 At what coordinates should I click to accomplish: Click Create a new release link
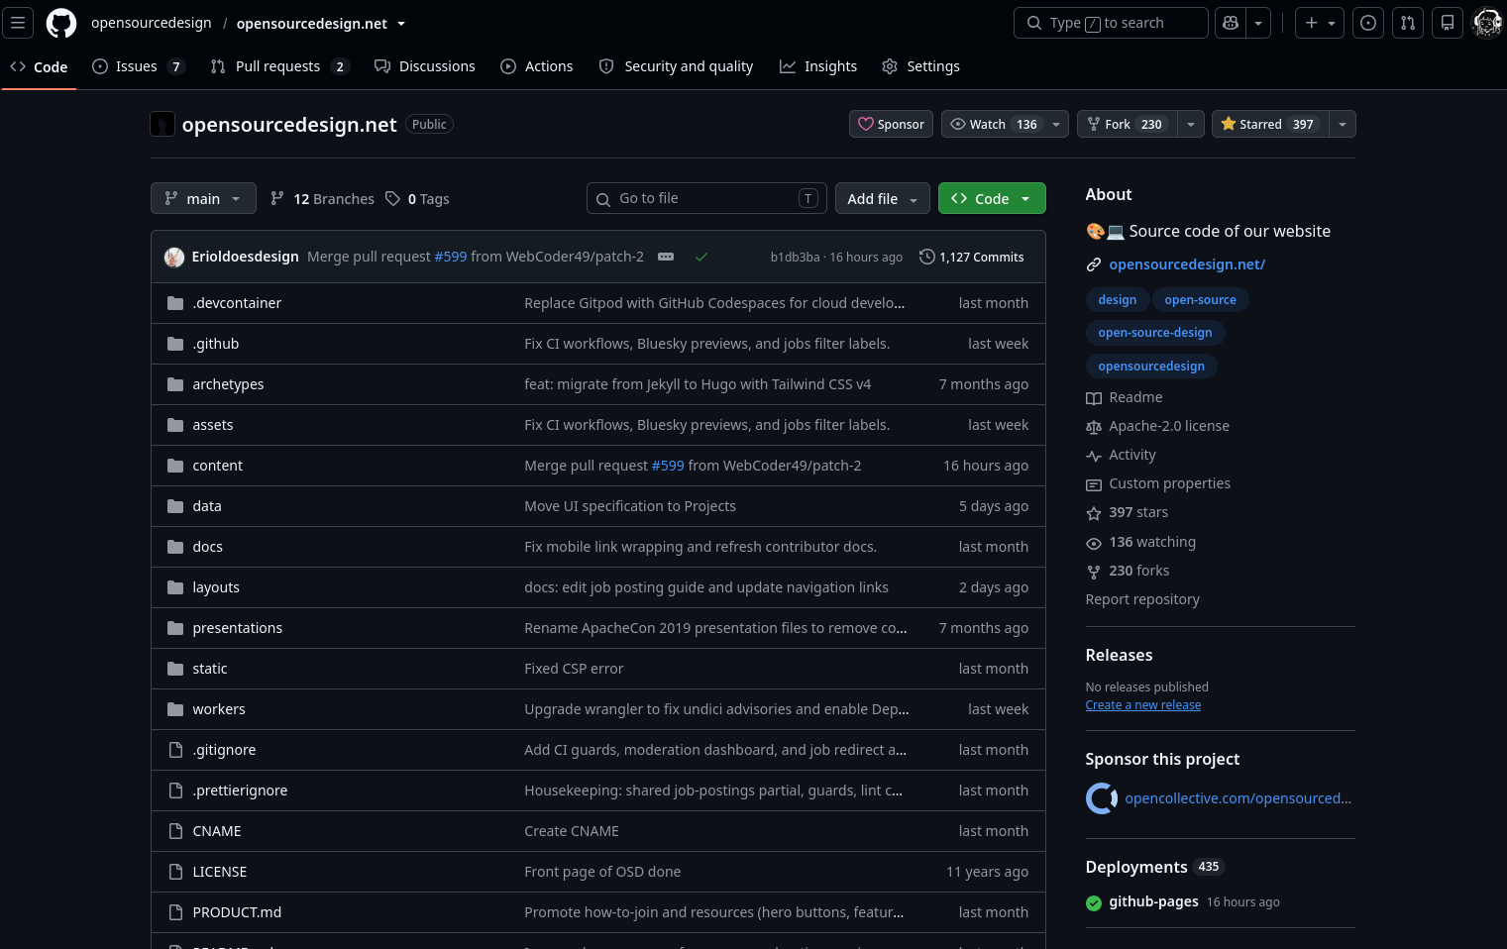1142,705
